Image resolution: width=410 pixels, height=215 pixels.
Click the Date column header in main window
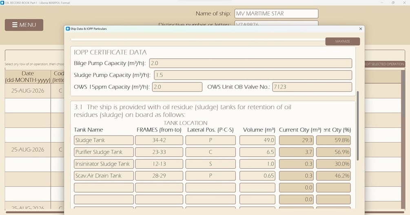click(x=28, y=77)
